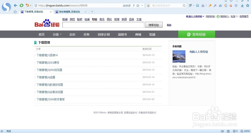Screen dimensions: 251x133
Task: Select 首页 in the navigation bar
Action: tap(41, 34)
